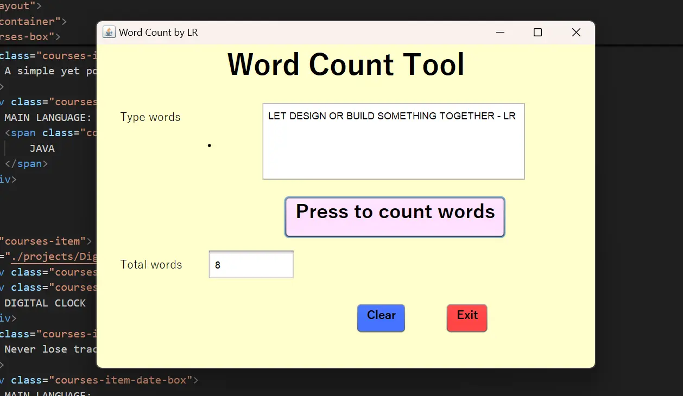Maximize the Word Count window
This screenshot has height=396, width=683.
pyautogui.click(x=537, y=33)
